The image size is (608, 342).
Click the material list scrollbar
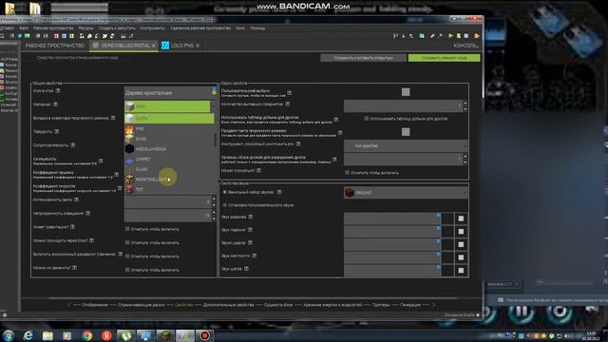215,140
